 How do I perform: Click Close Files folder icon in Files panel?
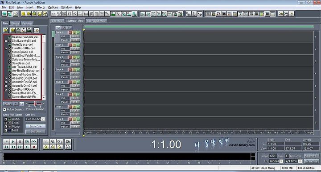coord(13,30)
